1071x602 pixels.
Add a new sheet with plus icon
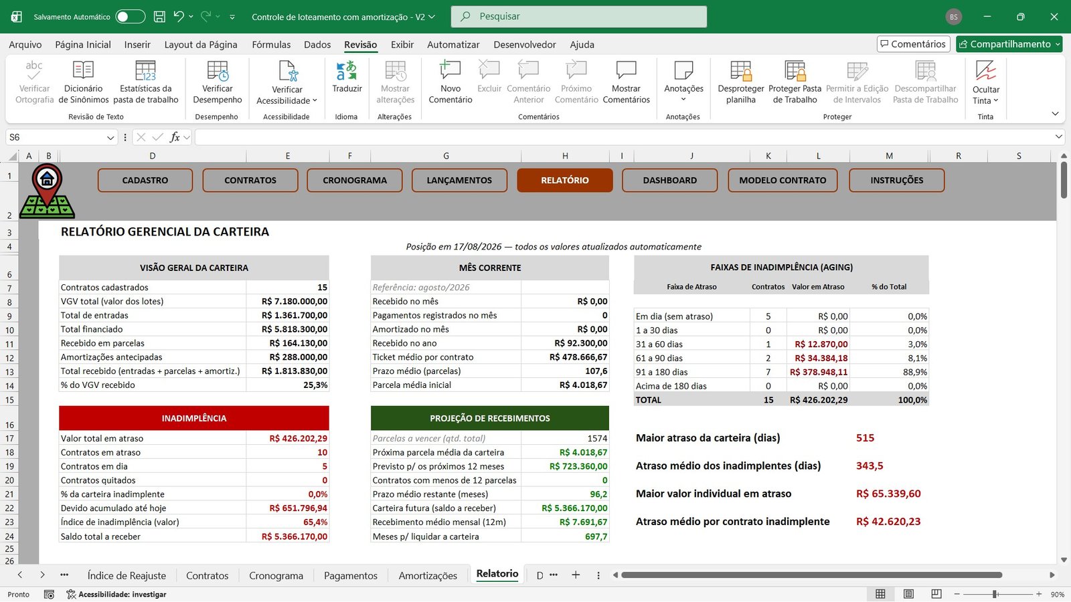click(x=576, y=575)
